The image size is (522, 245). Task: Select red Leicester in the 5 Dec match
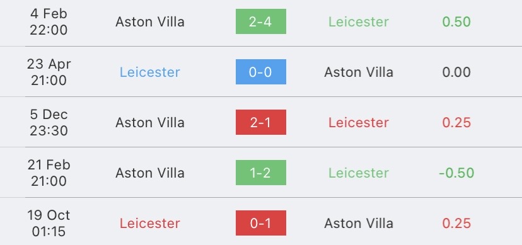pyautogui.click(x=359, y=123)
